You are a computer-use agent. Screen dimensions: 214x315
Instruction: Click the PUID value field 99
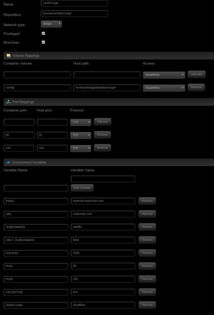click(103, 266)
